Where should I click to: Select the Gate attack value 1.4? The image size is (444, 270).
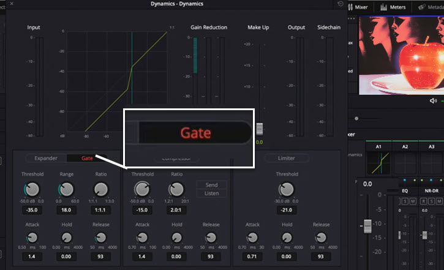point(32,257)
